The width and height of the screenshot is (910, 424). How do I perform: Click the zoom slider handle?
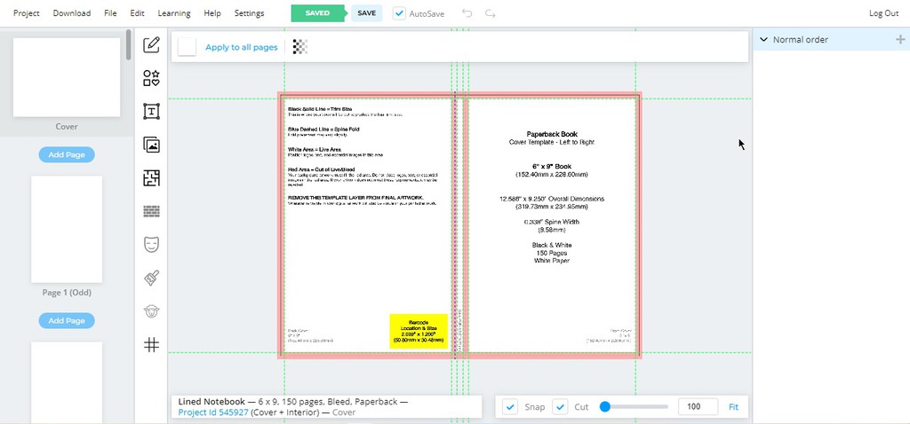pos(604,406)
